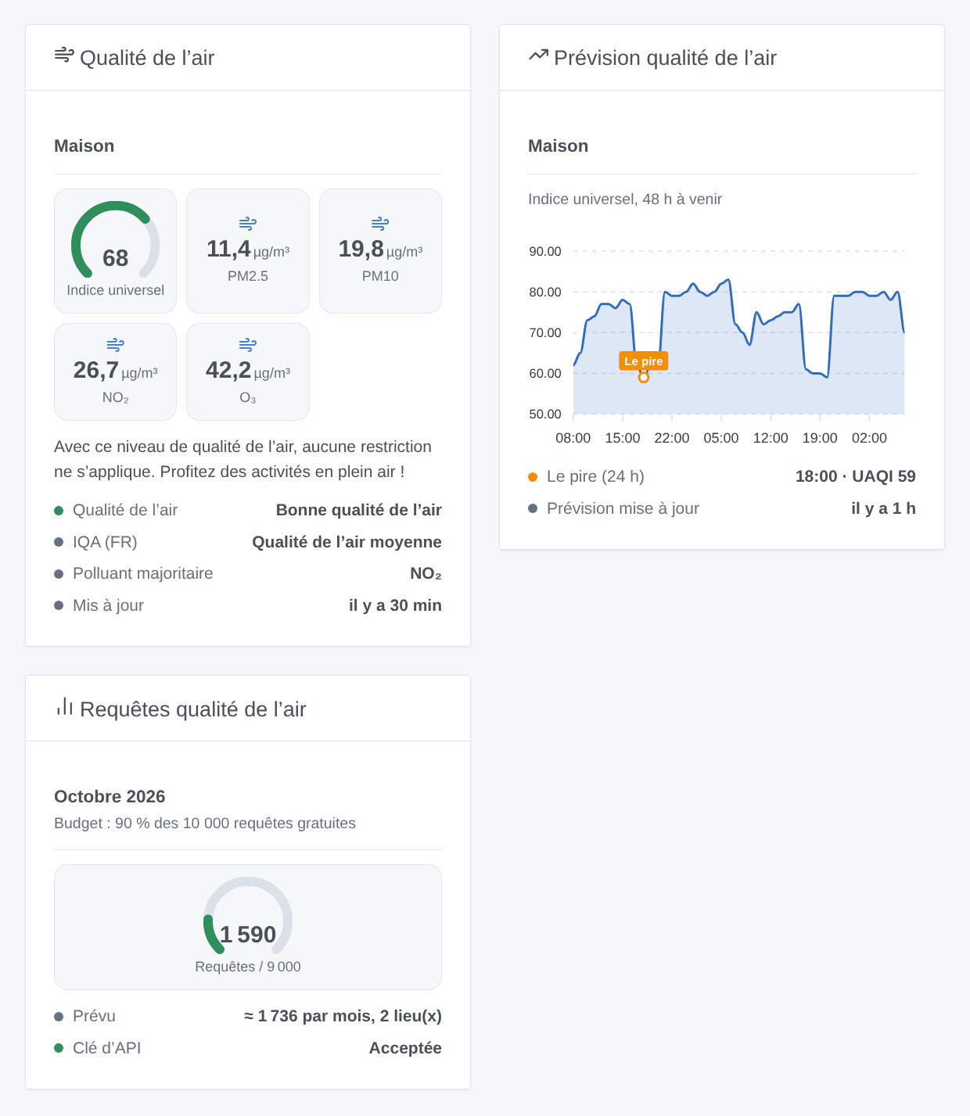Click the grey dot next to Prévision mise à jour

point(533,508)
